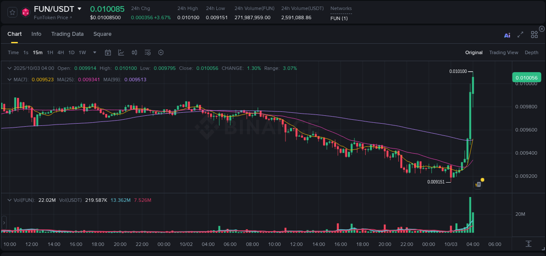Open the widgets grid icon
Viewport: 546px width, 256px height.
coord(534,35)
